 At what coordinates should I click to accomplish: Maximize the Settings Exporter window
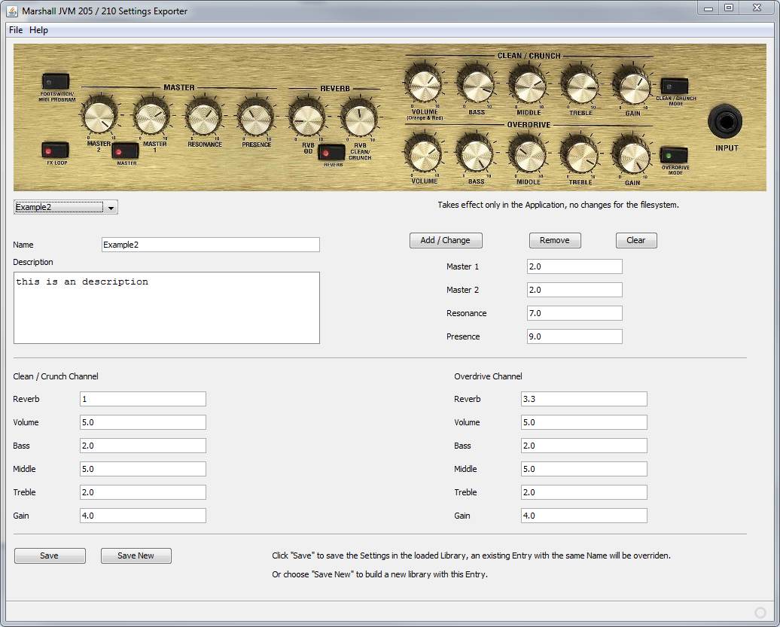728,8
